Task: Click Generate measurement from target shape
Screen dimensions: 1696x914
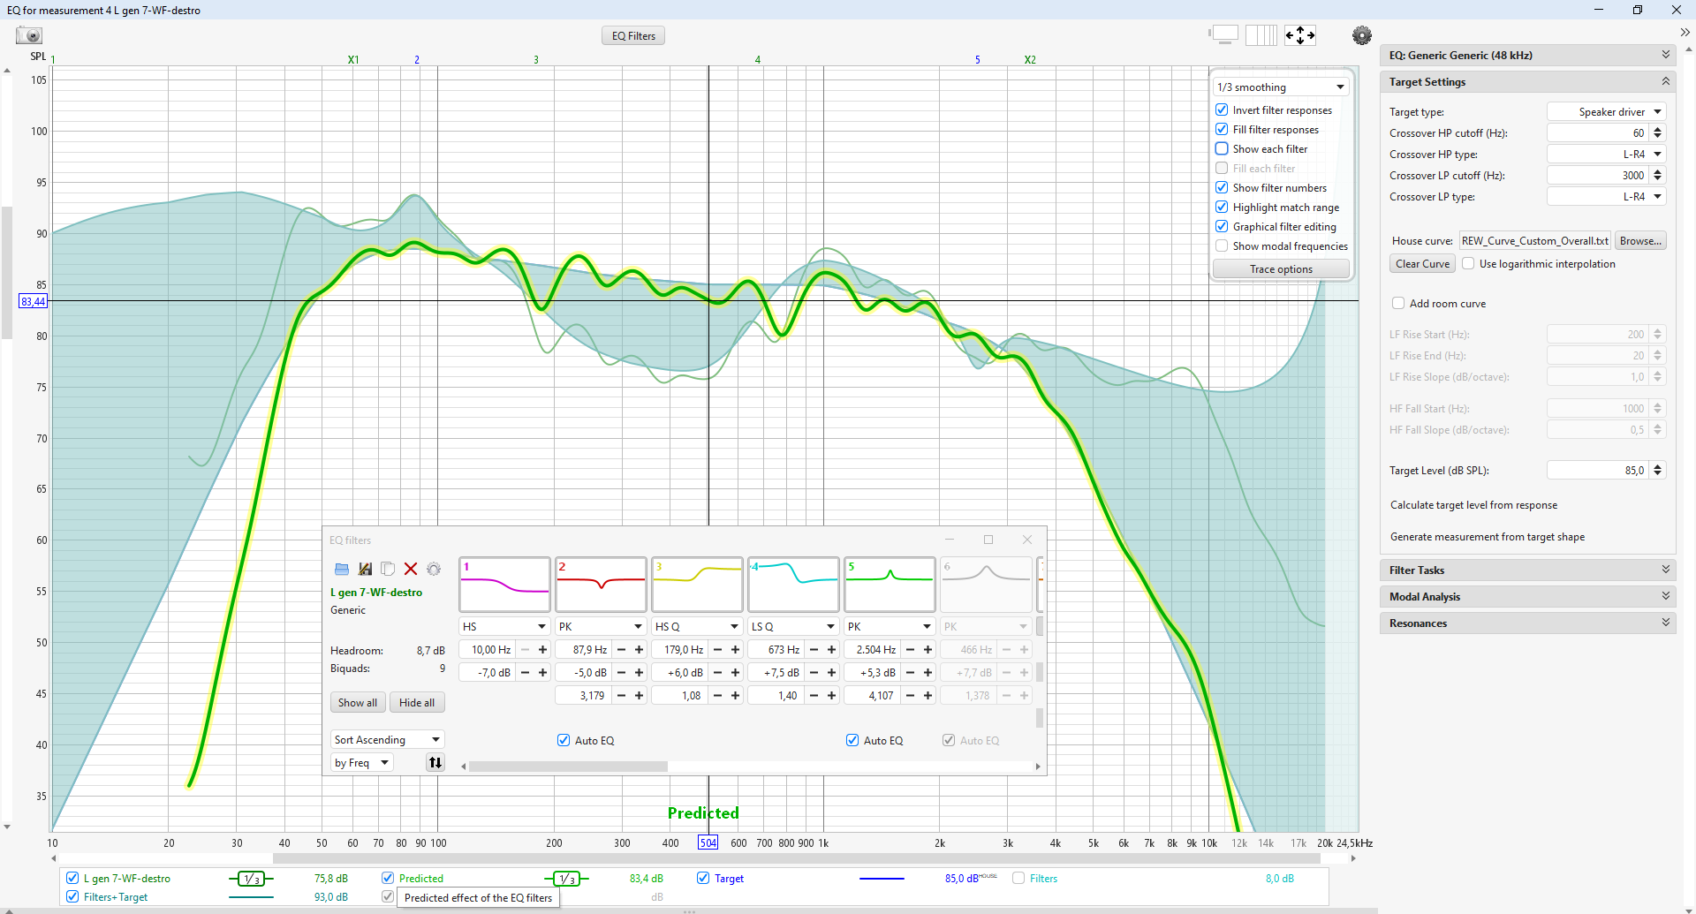Action: (x=1487, y=536)
